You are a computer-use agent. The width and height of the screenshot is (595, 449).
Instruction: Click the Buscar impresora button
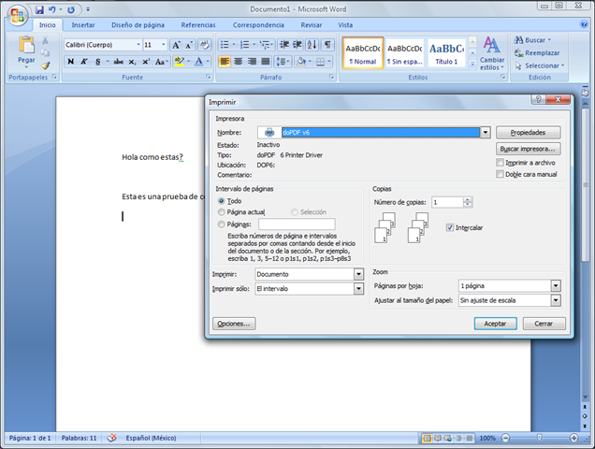pos(528,149)
